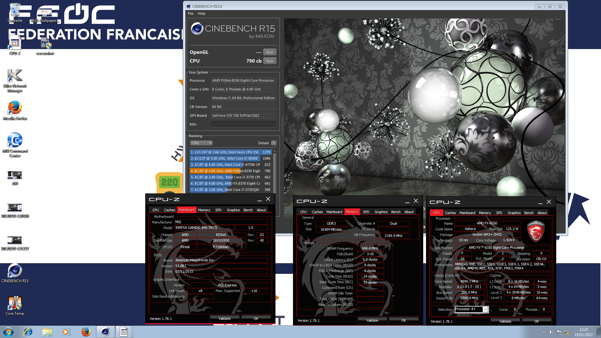Open the 20170219-120508 image file

pos(15,210)
